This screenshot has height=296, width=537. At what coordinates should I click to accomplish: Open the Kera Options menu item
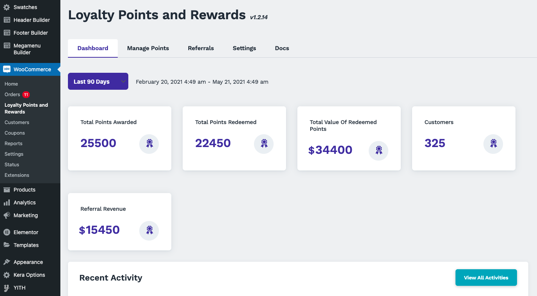pos(29,275)
